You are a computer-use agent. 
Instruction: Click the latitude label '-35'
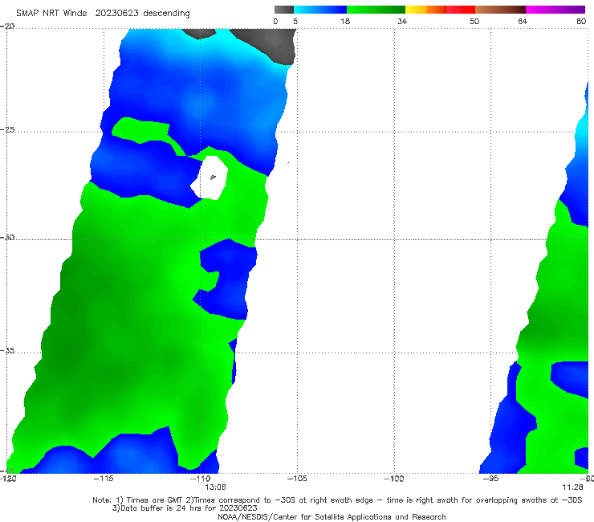tap(7, 351)
